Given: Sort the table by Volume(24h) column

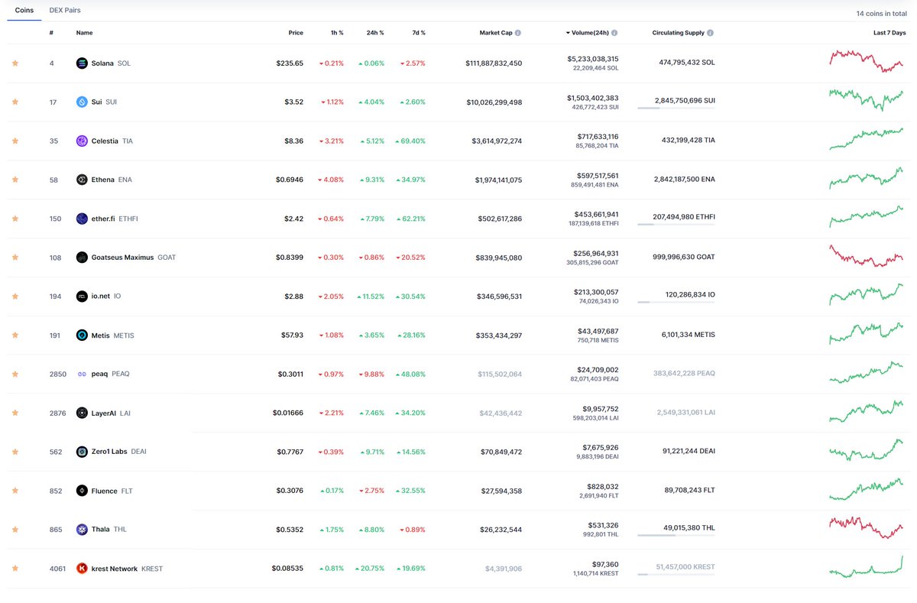Looking at the screenshot, I should [587, 33].
